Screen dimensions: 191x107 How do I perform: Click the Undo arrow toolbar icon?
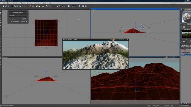coord(24,6)
